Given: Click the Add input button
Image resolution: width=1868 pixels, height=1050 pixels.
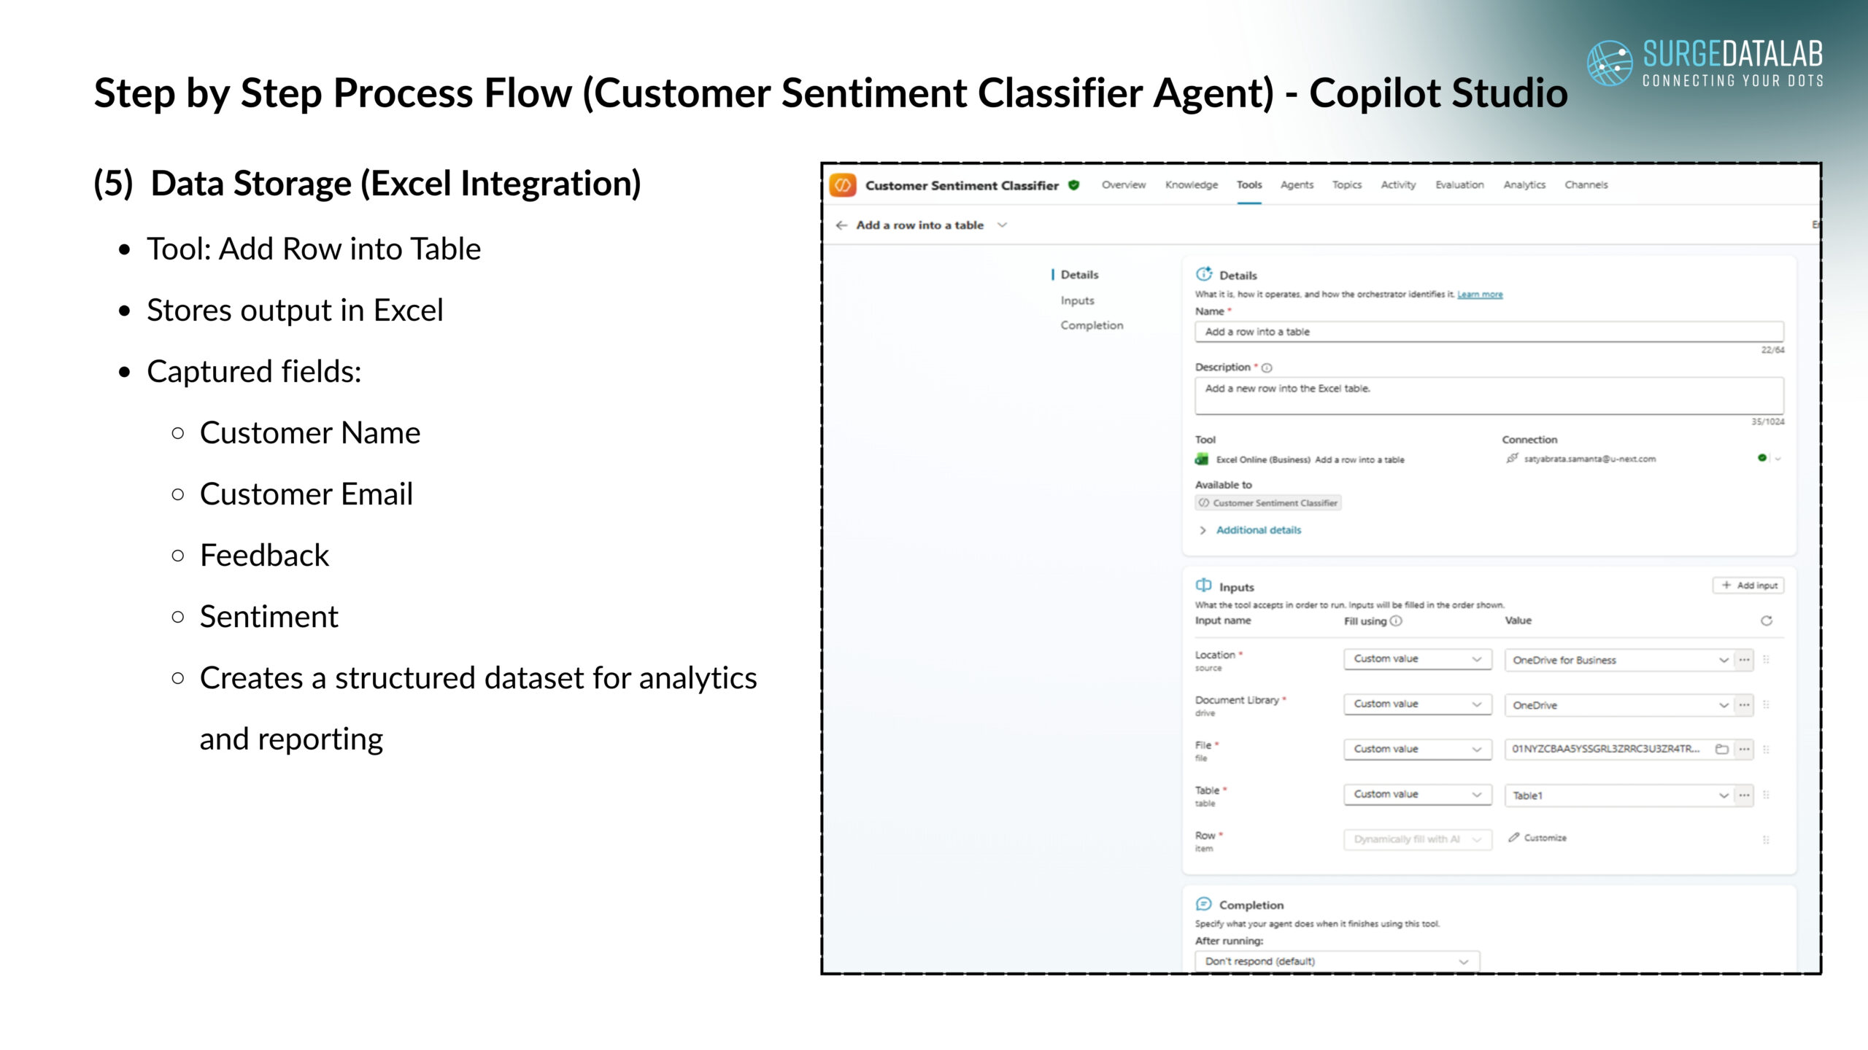Looking at the screenshot, I should point(1749,586).
